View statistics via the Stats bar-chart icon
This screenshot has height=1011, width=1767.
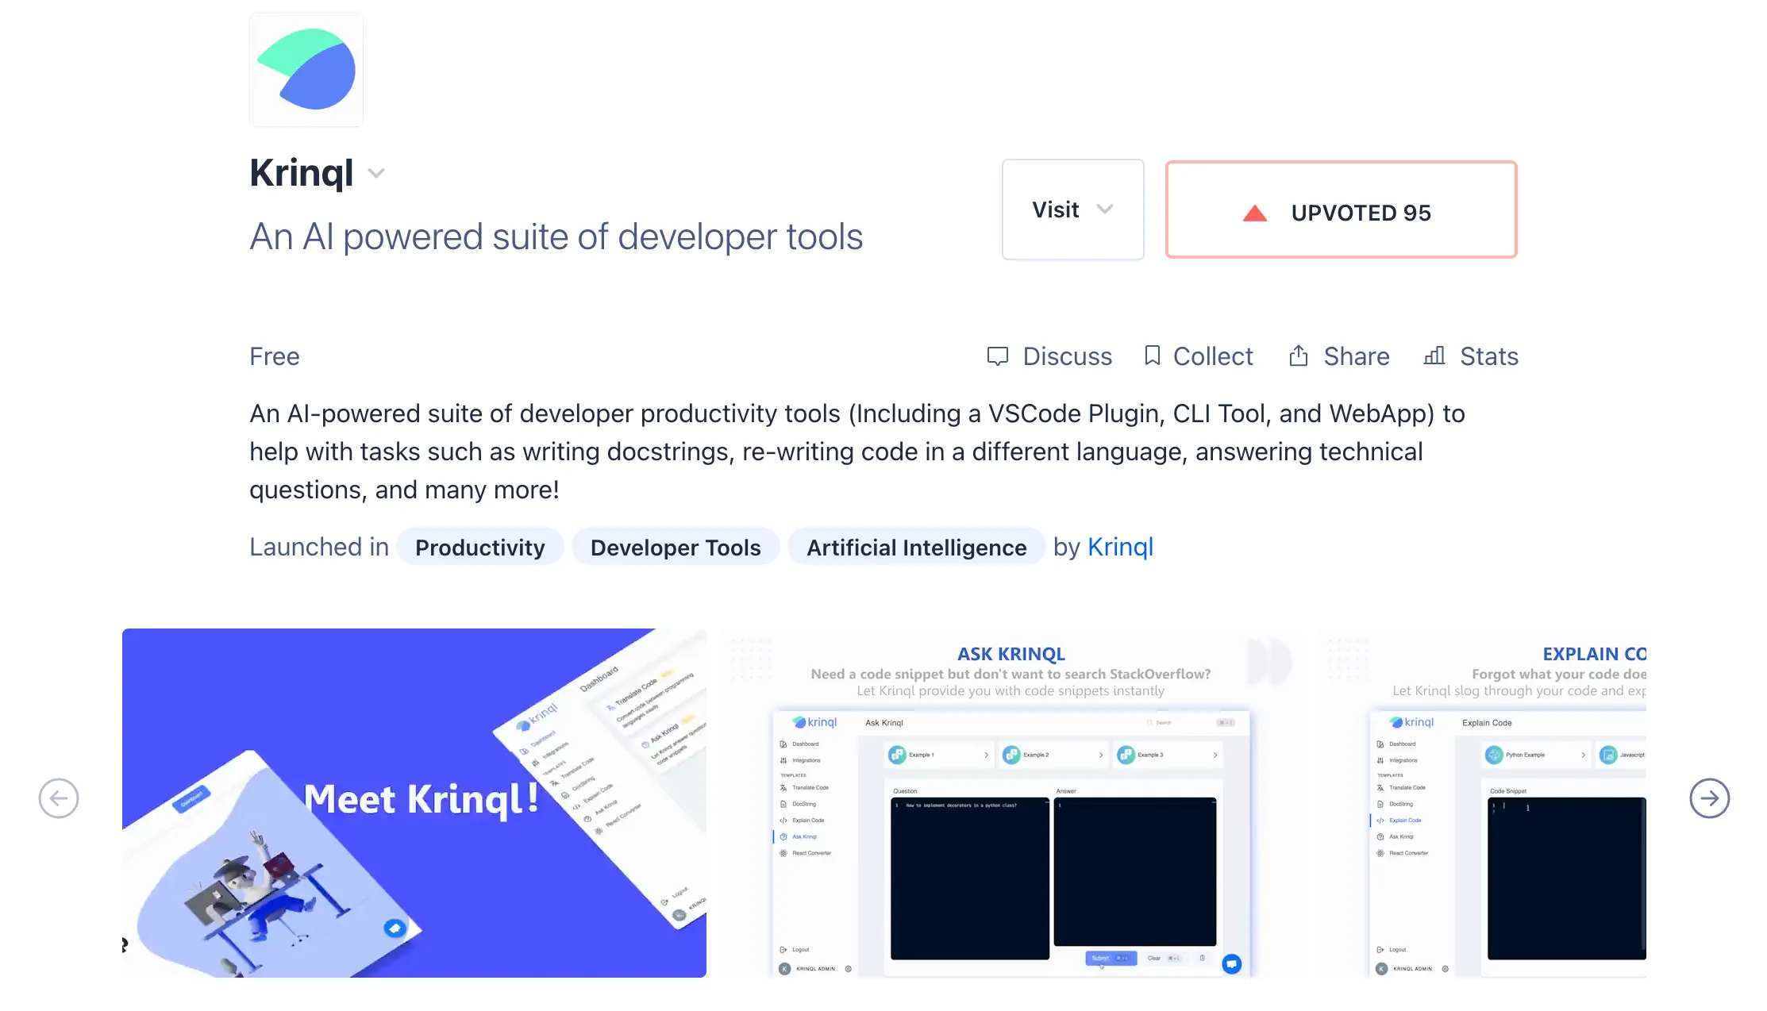1433,356
